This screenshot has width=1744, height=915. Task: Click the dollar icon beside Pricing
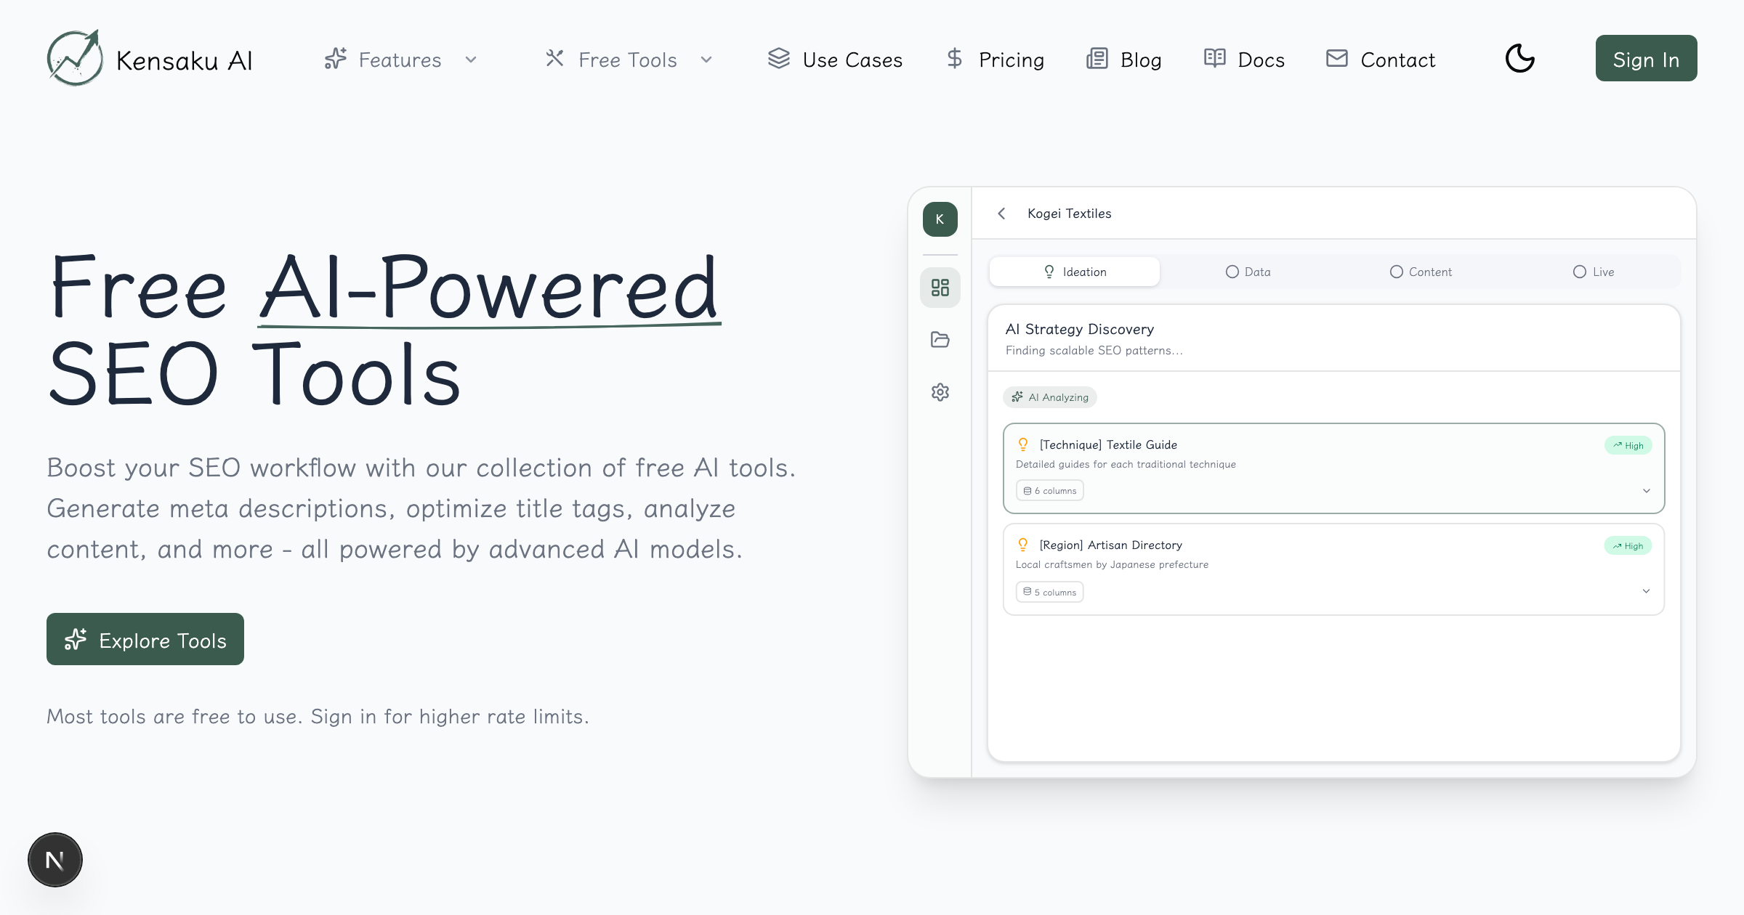tap(955, 58)
